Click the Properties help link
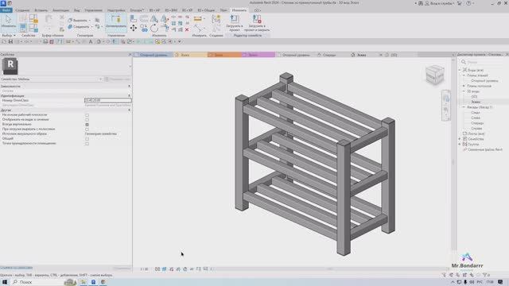 click(16, 268)
